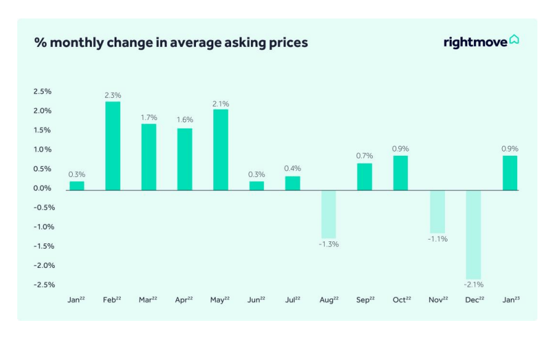Click the rightmove house logo icon
This screenshot has width=559, height=340.
514,40
